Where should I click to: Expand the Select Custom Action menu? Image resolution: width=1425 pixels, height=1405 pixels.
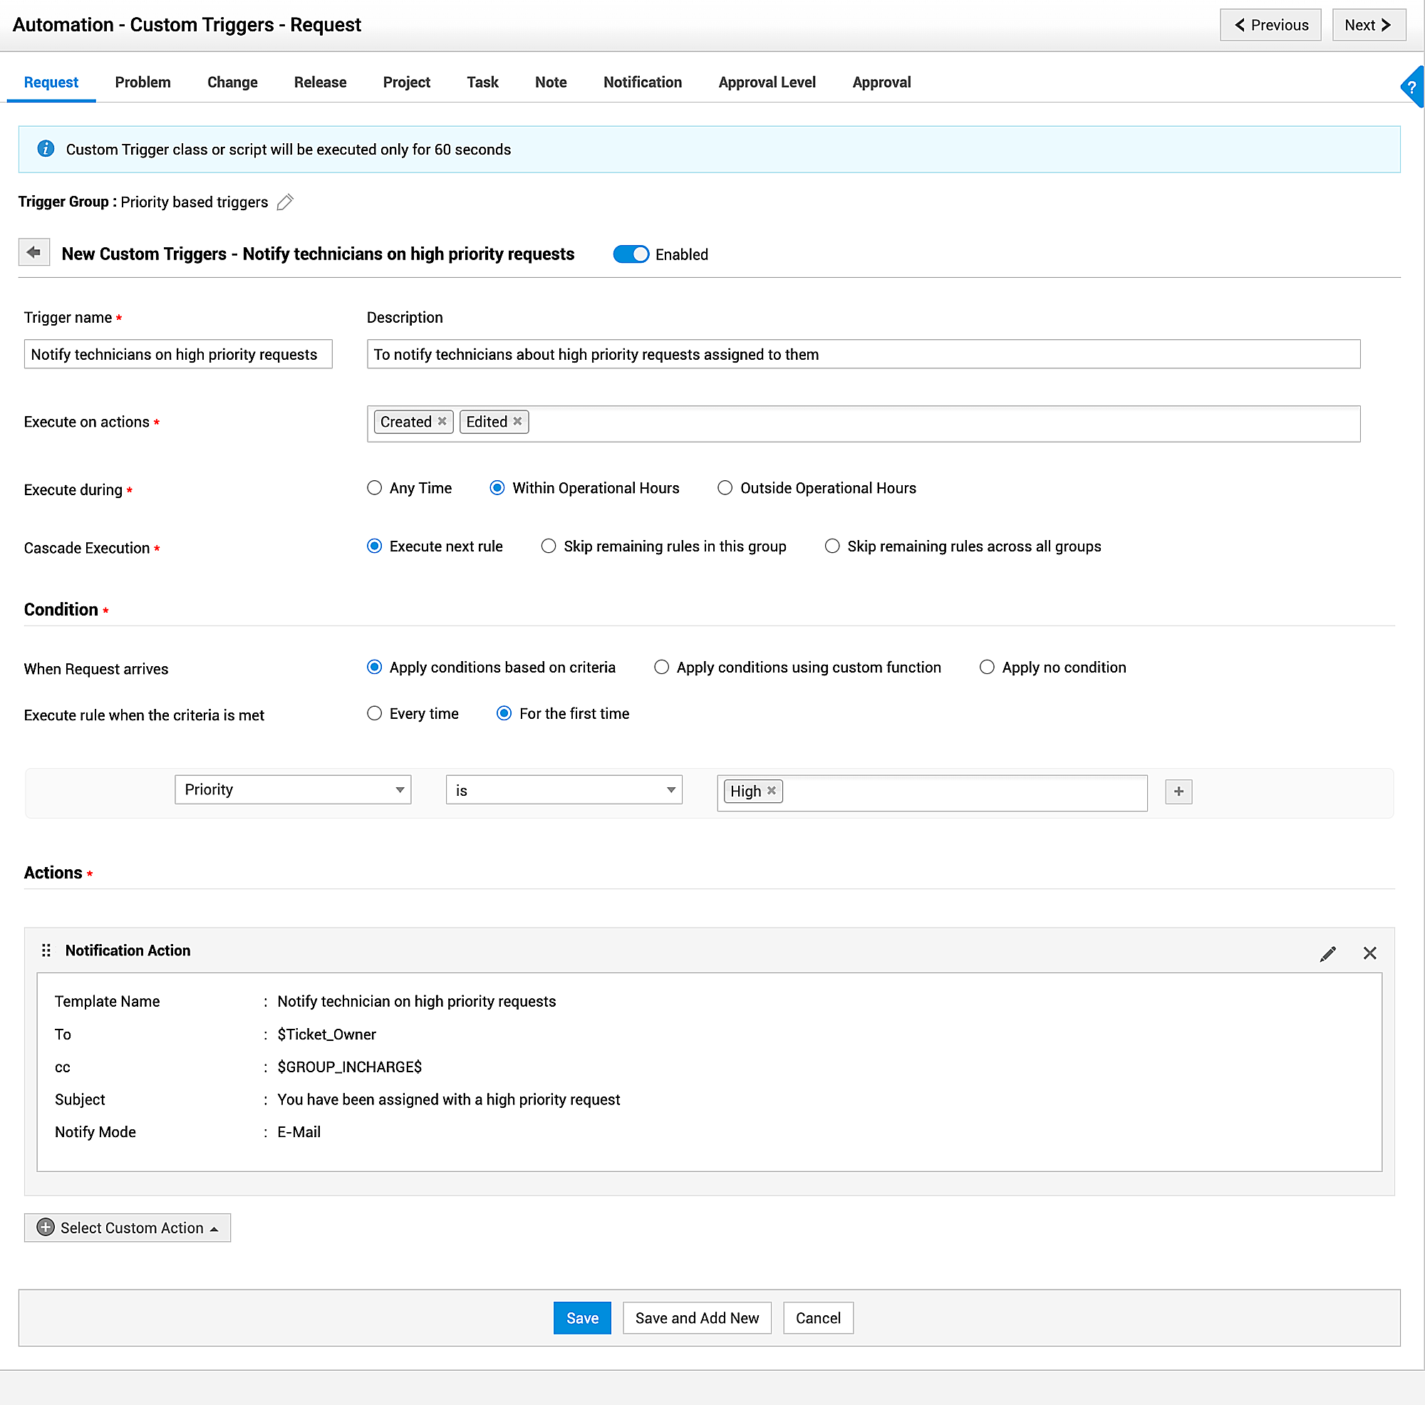pos(128,1229)
